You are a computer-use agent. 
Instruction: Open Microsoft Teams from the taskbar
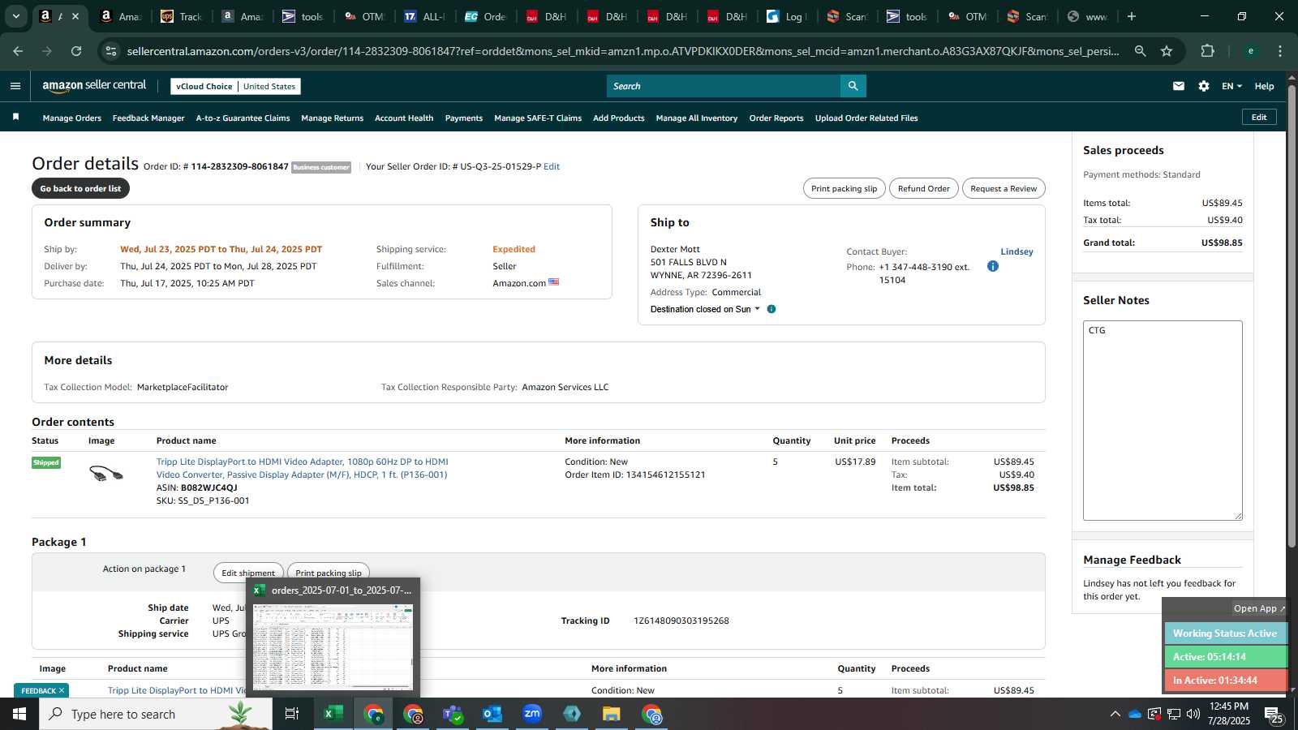(453, 714)
